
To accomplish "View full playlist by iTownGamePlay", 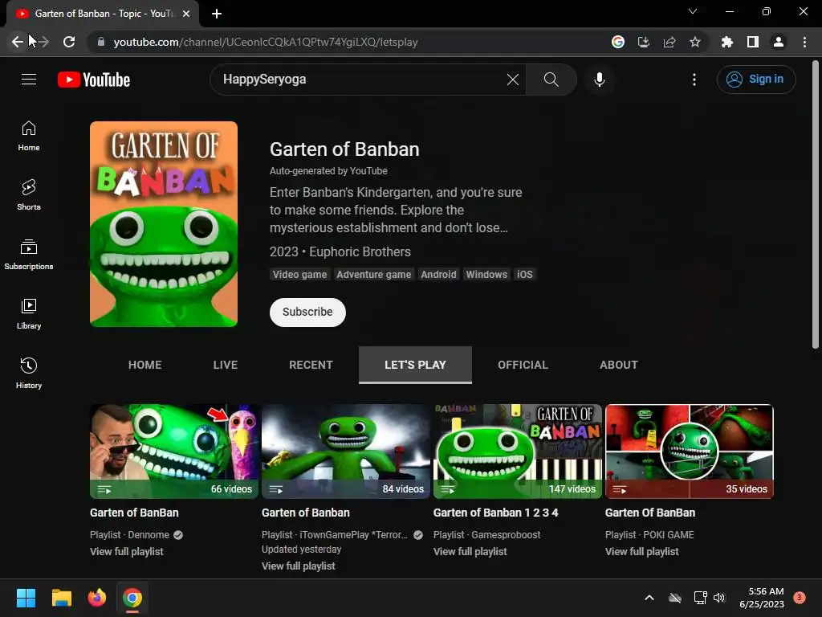I will tap(299, 566).
